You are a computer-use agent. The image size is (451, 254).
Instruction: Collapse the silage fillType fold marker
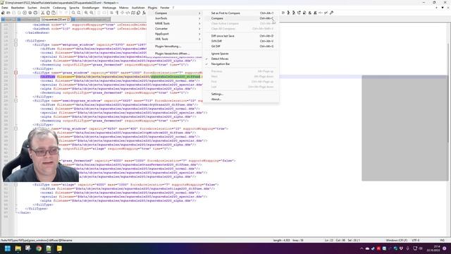[x=16, y=185]
